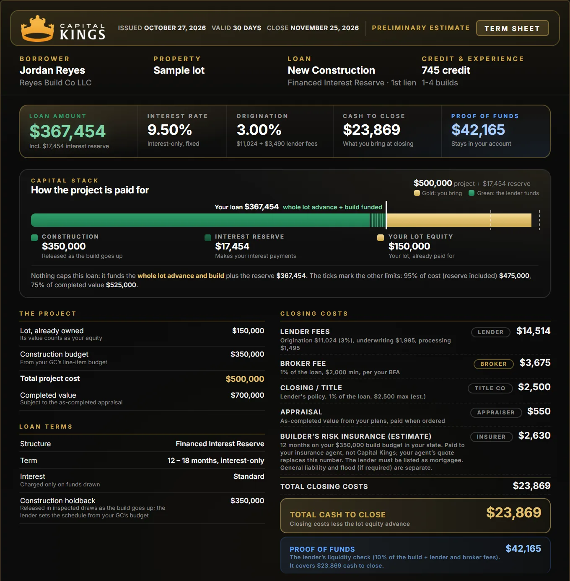
Task: Select the $500,000 Total project cost value
Action: pos(245,379)
